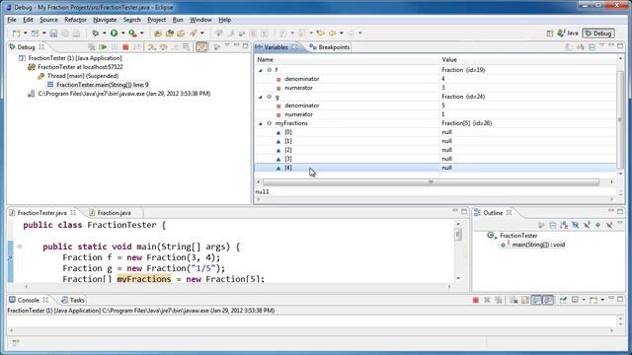The height and width of the screenshot is (355, 632).
Task: Open the Run button dropdown arrow
Action: 122,33
